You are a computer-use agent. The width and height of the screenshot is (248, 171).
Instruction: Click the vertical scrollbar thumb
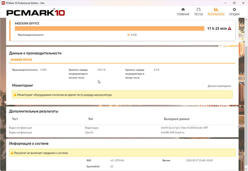point(246,106)
